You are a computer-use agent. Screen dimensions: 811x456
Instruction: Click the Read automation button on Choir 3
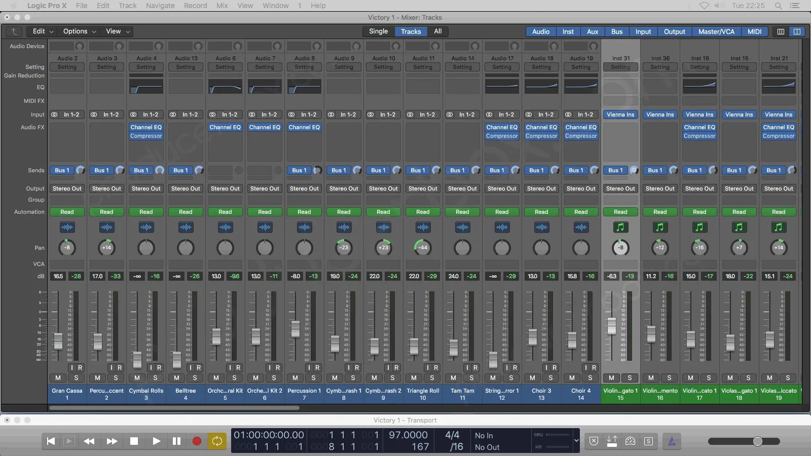click(x=541, y=212)
